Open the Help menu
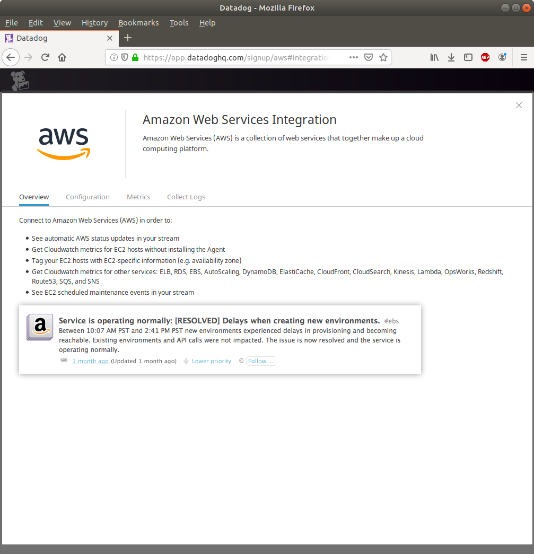534x554 pixels. [x=207, y=23]
